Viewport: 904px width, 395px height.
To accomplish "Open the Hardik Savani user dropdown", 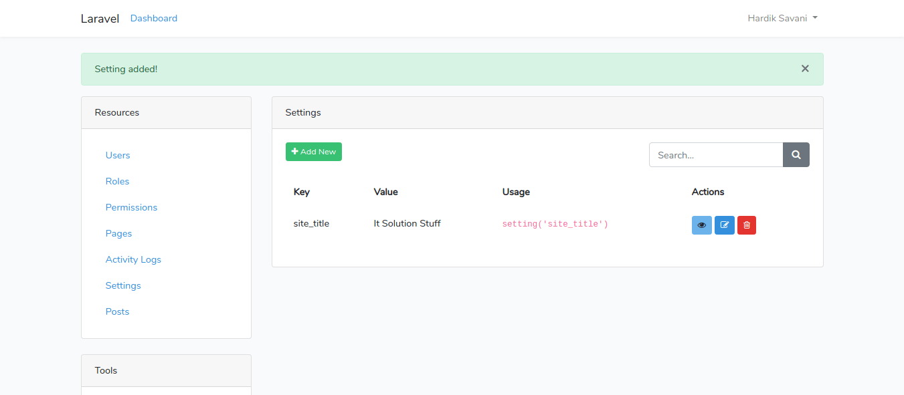I will 782,18.
